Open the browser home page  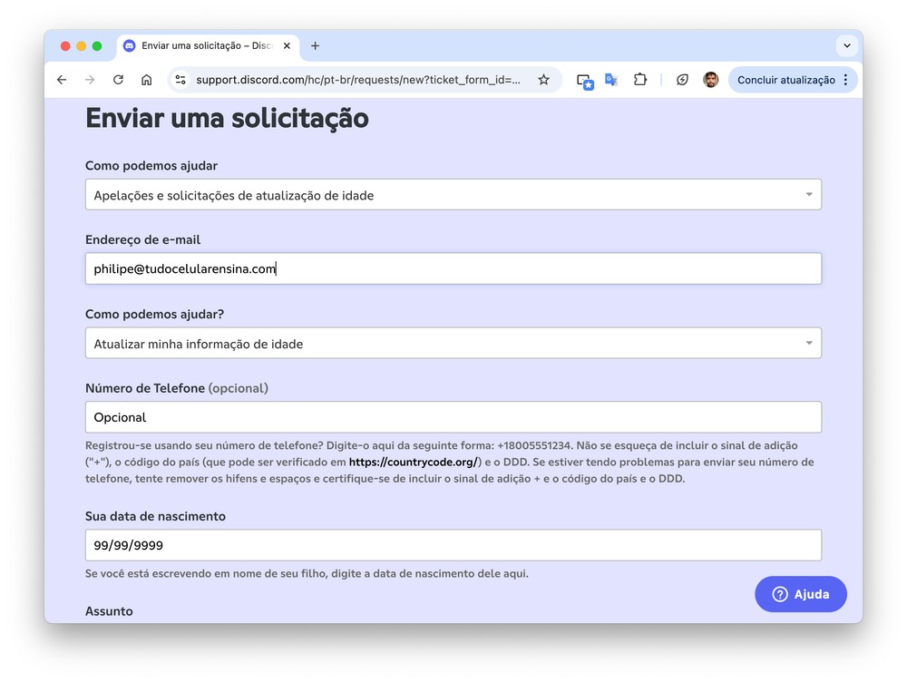(146, 80)
